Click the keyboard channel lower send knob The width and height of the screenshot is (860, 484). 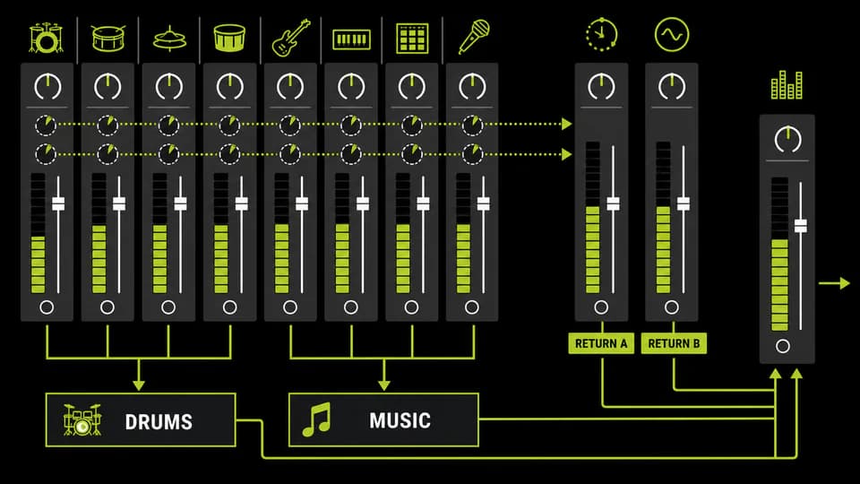click(x=351, y=154)
